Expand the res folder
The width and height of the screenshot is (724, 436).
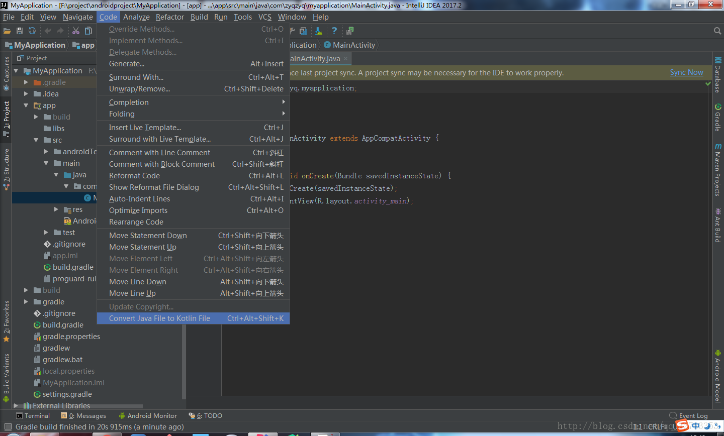[56, 209]
